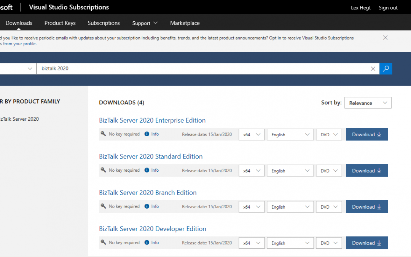Open DVD format dropdown for Standard Edition

tap(329, 171)
